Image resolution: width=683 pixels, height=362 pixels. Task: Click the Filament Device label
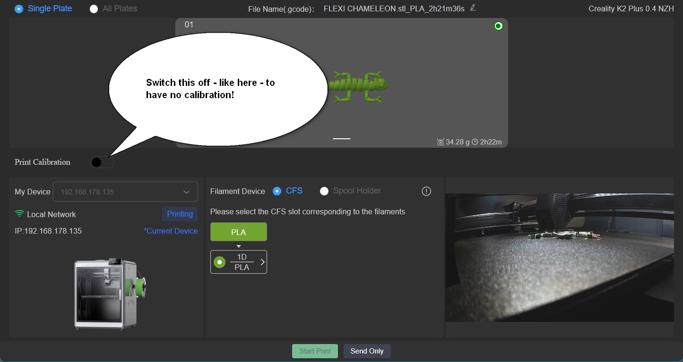[238, 191]
